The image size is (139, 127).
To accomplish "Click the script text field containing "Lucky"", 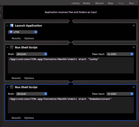I will [71, 65].
